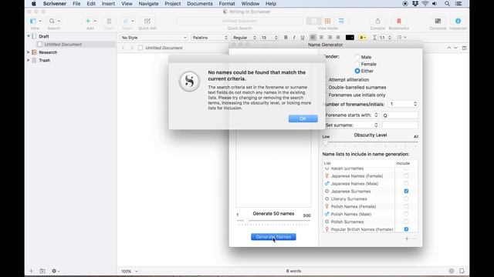
Task: Open the No Style dropdown
Action: click(154, 38)
